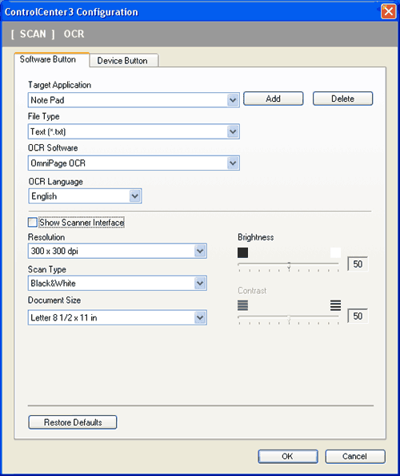Screen dimensions: 400x476
Task: Enable Show Scanner Interface checkbox
Action: 33,223
